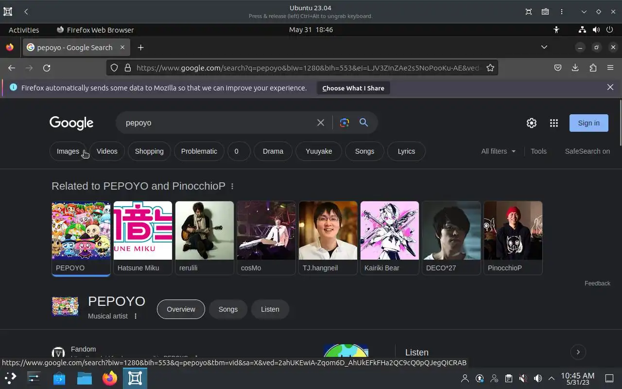Open a new browser tab
Viewport: 622px width, 389px height.
point(140,47)
